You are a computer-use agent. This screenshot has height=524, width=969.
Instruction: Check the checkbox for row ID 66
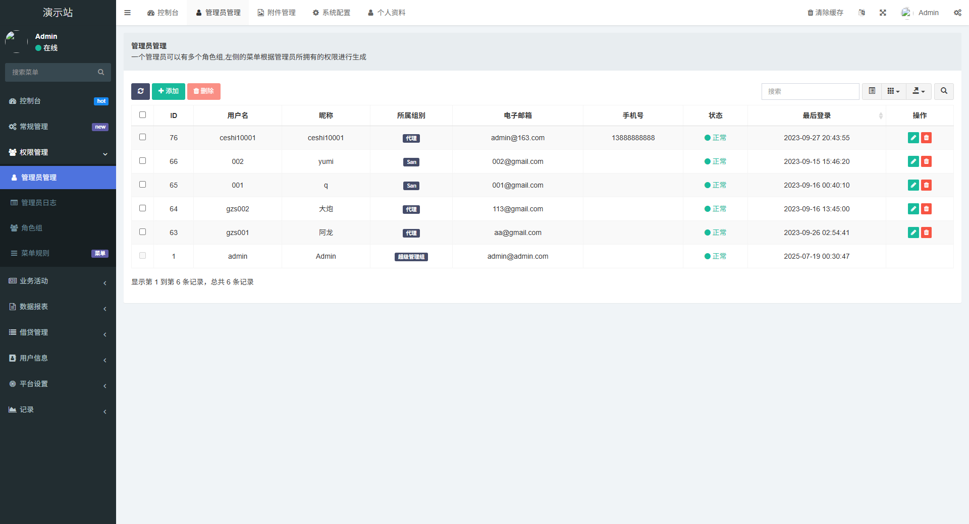(x=142, y=161)
